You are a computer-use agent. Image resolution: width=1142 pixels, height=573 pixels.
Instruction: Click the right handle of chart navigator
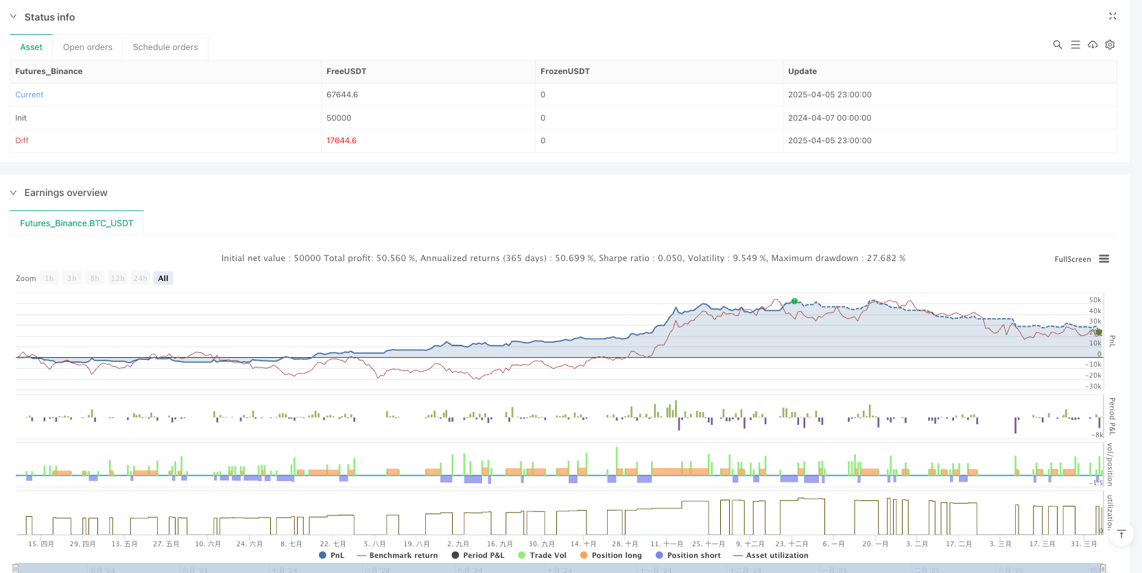click(x=1103, y=568)
